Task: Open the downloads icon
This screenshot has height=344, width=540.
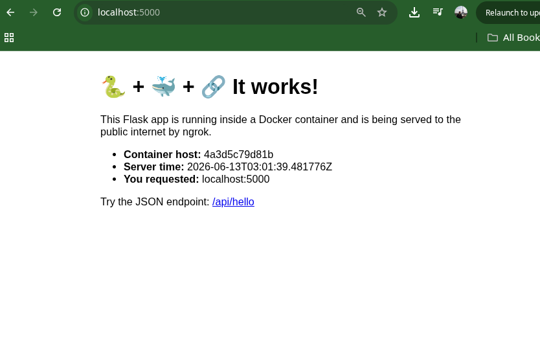Action: click(414, 13)
